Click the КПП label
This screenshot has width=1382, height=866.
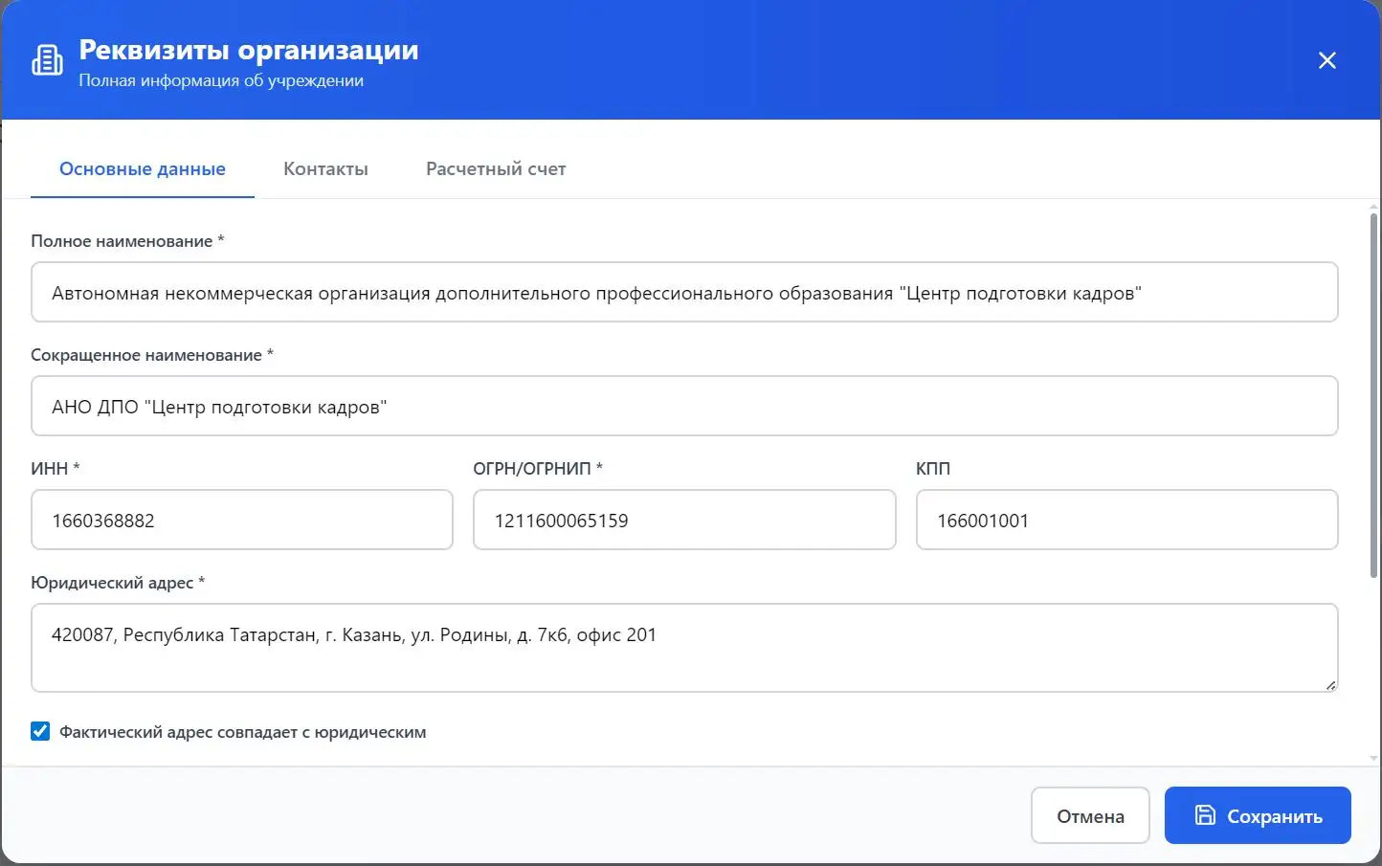[933, 469]
